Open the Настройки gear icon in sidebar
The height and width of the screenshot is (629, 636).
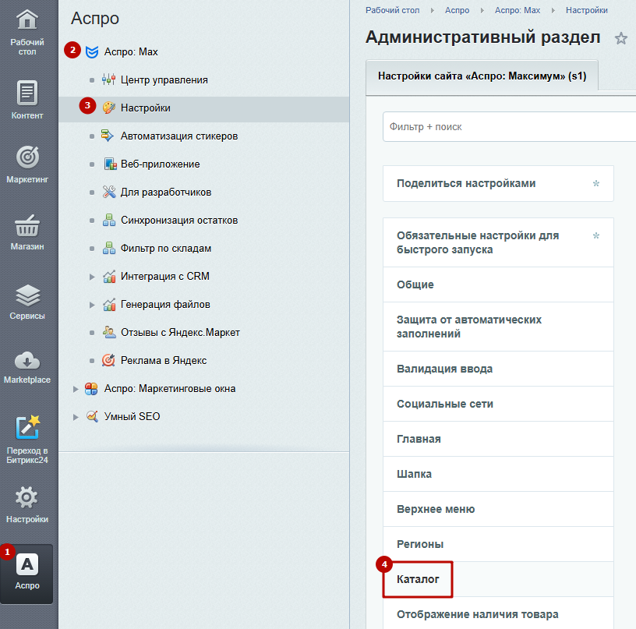pyautogui.click(x=26, y=497)
